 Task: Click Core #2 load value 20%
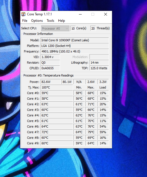[103, 104]
